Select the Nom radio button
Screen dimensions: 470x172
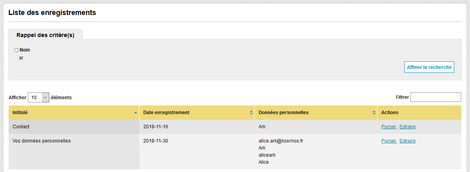(16, 50)
